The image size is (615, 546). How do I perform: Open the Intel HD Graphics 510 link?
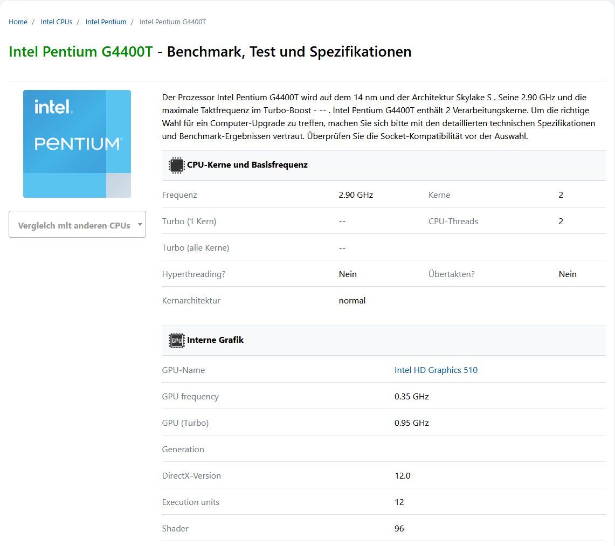[436, 370]
